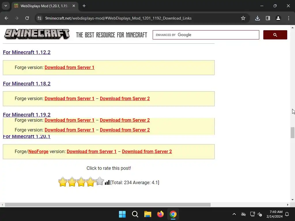
Task: Click the horizontal scrollbar left arrow
Action: (x=2, y=205)
